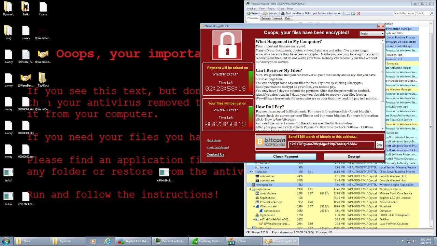Select the s.wnry file icon
Image resolution: width=437 pixels, height=246 pixels.
[x=8, y=127]
